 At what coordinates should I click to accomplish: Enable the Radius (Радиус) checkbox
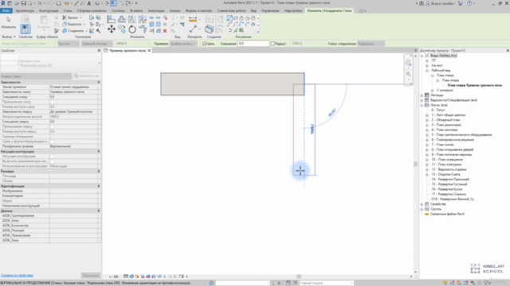[x=273, y=44]
